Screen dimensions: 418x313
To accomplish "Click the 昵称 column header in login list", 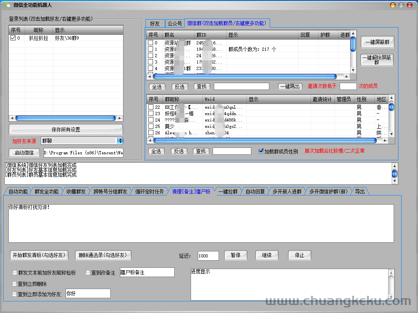I will click(x=39, y=30).
